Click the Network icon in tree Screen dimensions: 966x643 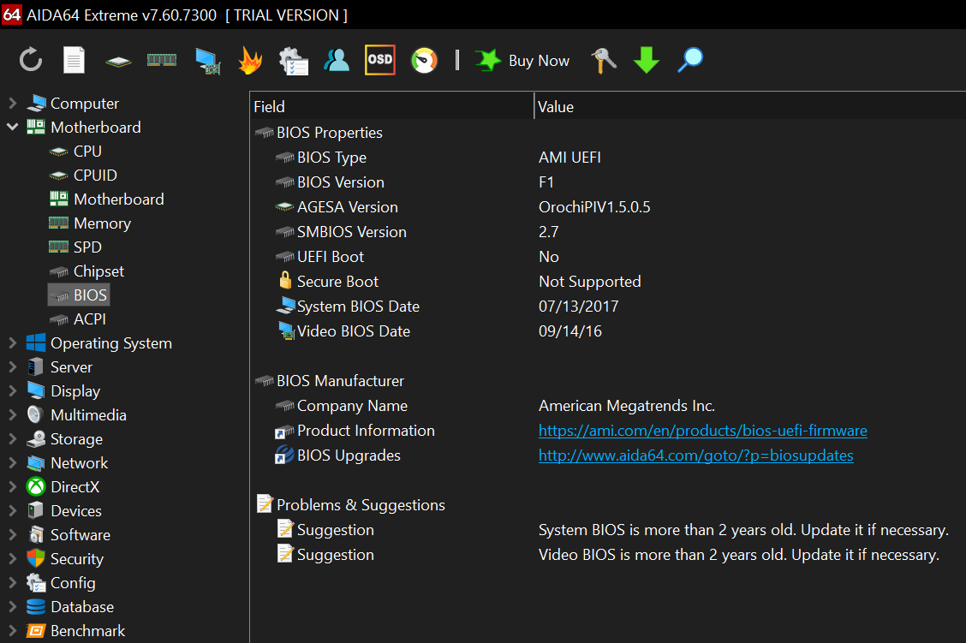[36, 463]
